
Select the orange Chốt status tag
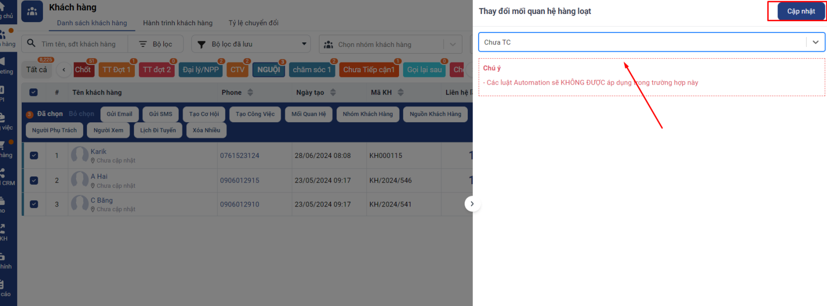pos(83,70)
